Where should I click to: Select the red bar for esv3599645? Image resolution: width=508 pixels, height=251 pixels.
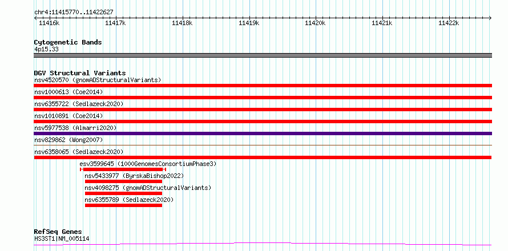123,169
